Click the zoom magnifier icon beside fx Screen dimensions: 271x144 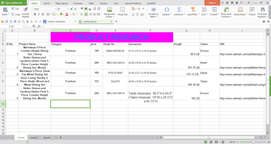pyautogui.click(x=34, y=26)
